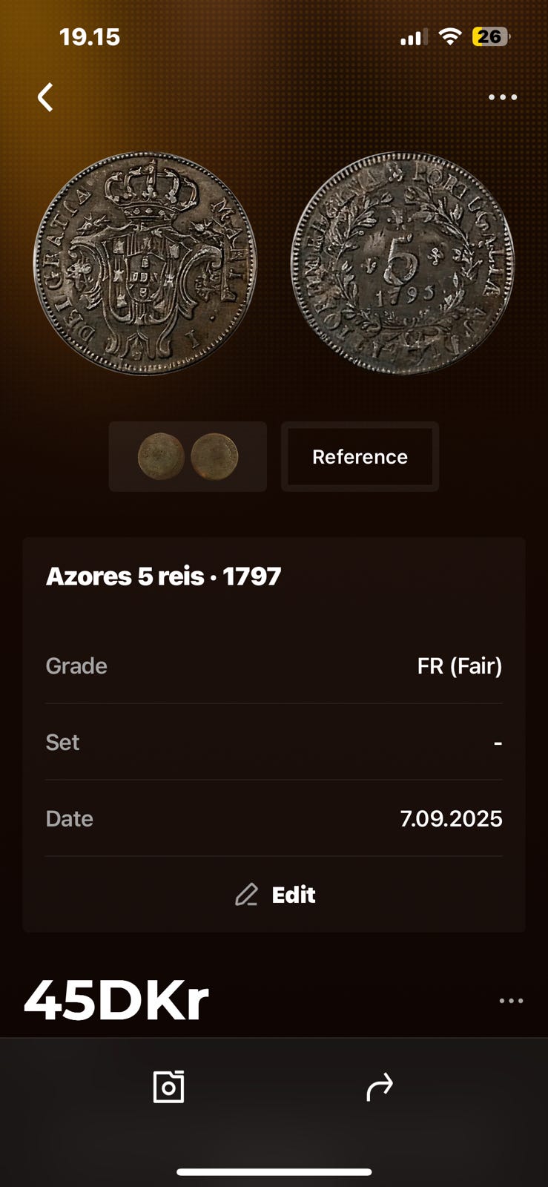Image resolution: width=548 pixels, height=1187 pixels.
Task: Open the Set row selector
Action: (x=274, y=742)
